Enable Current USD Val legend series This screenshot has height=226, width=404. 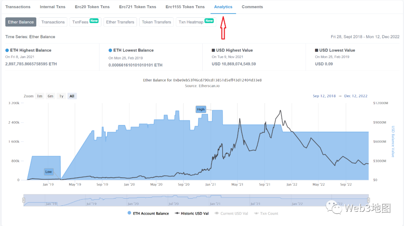[231, 213]
